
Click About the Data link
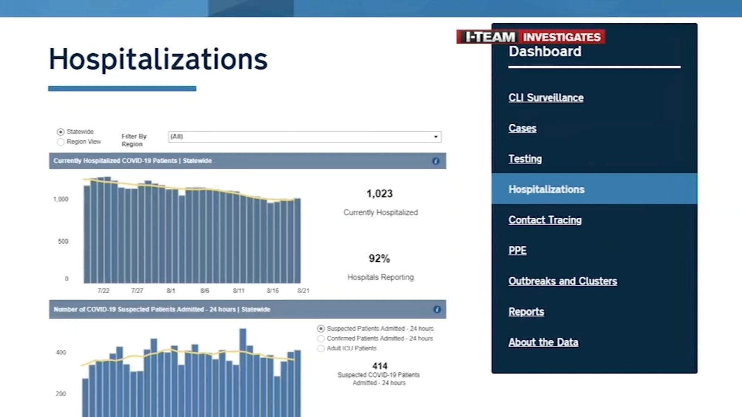(543, 342)
